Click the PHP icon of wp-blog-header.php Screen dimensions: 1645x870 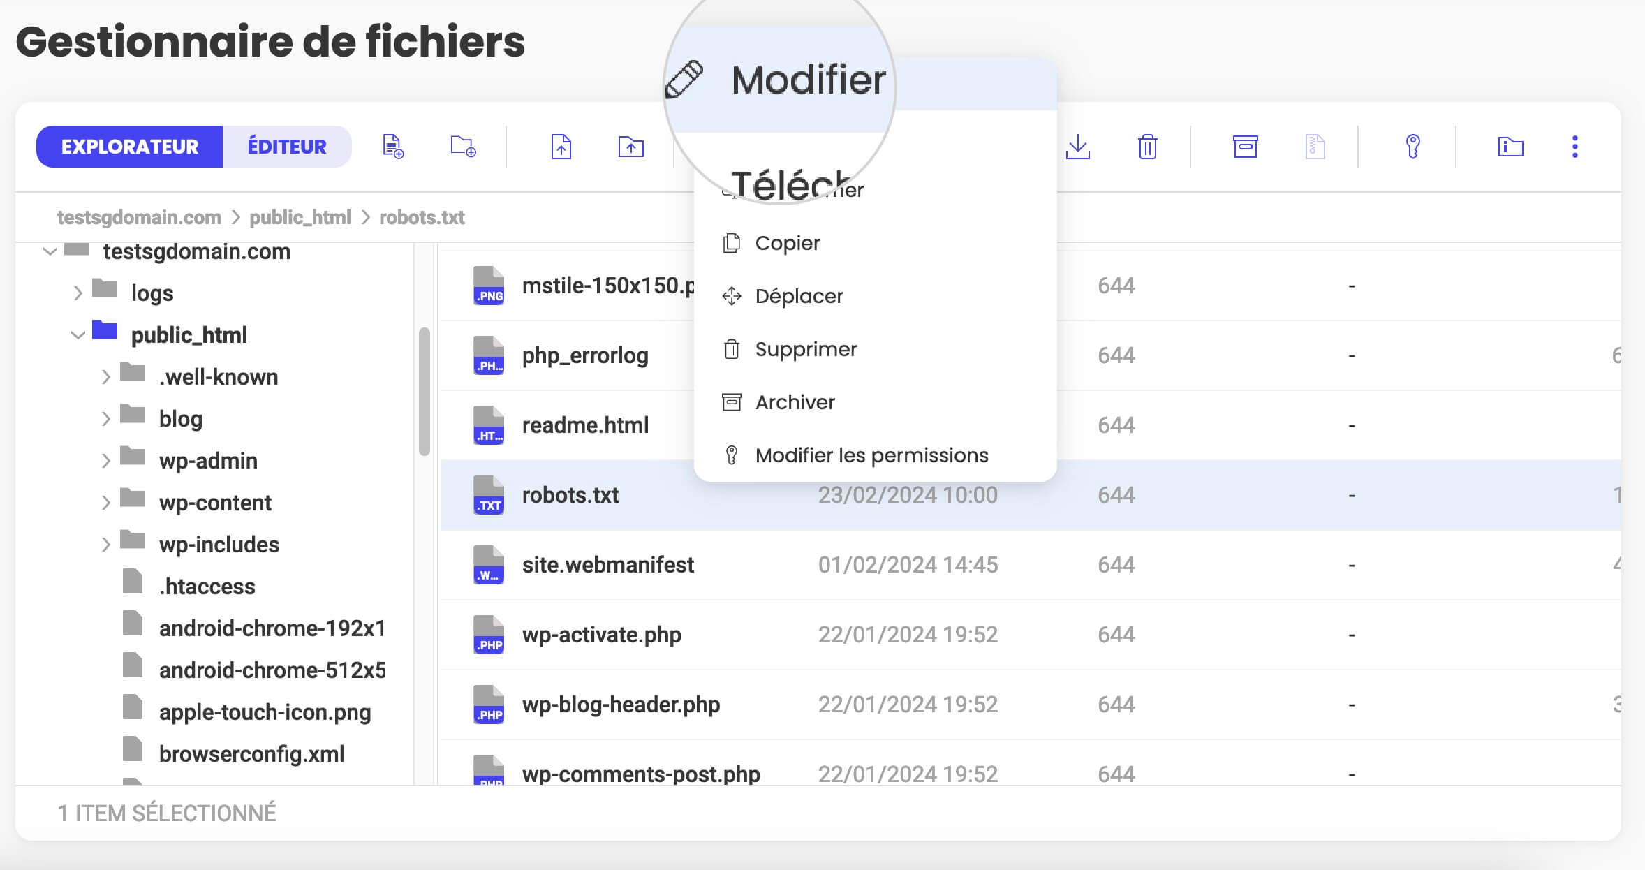pos(489,705)
